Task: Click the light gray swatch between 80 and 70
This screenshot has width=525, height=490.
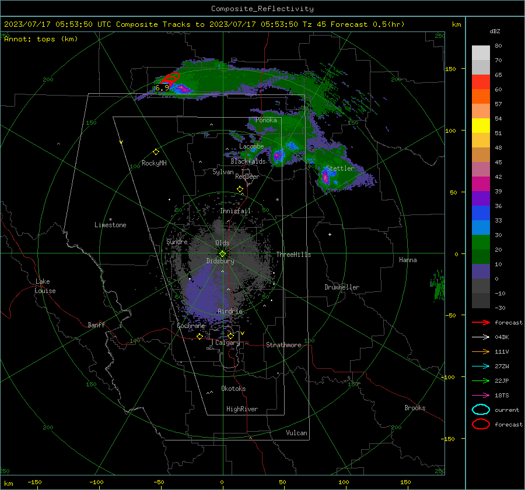Action: pos(481,53)
